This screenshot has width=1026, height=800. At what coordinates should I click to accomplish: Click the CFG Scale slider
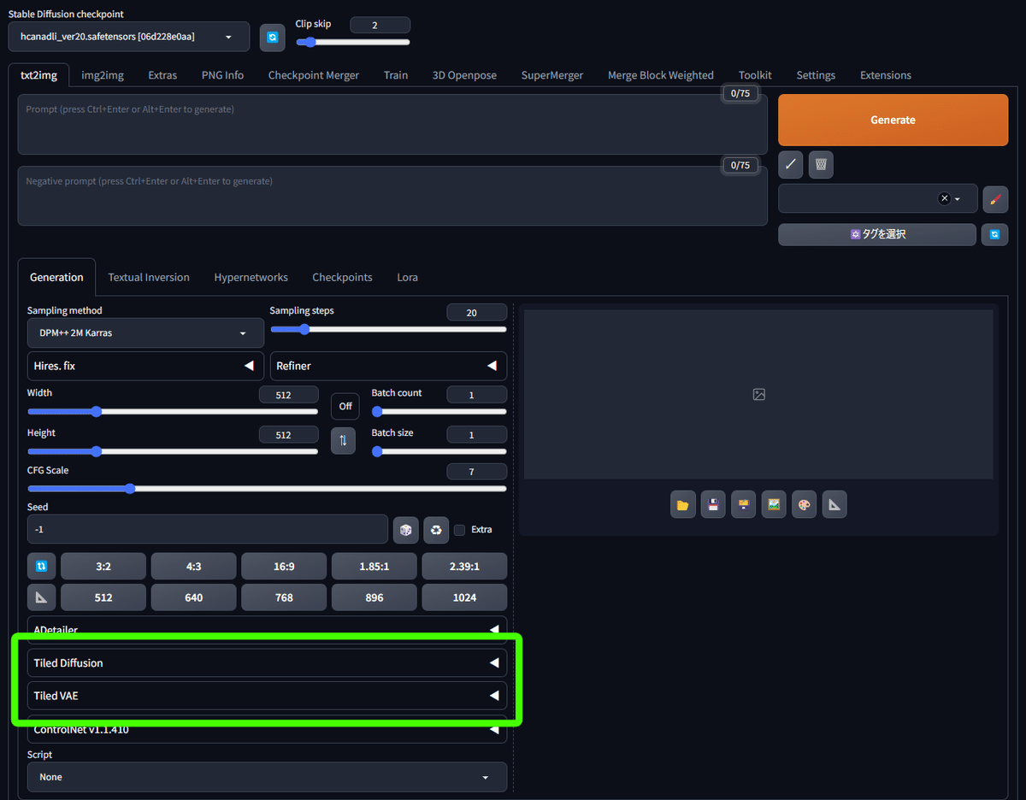tap(267, 489)
